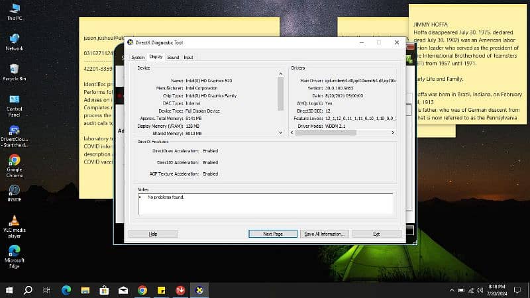Click the DirectX Diagnostic taskbar icon
Screen dimensions: 530x298
pos(199,290)
